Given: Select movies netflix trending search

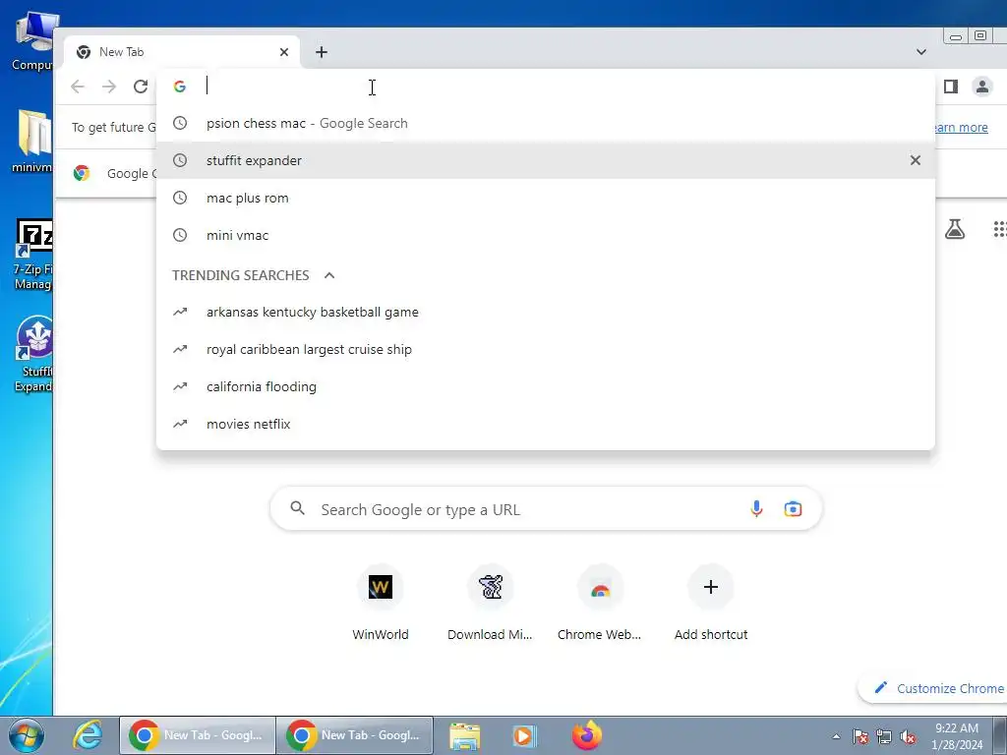Looking at the screenshot, I should coord(546,424).
